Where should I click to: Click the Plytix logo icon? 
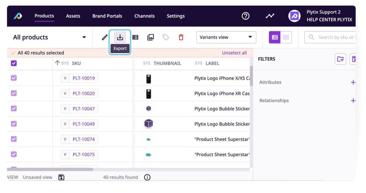pos(18,16)
